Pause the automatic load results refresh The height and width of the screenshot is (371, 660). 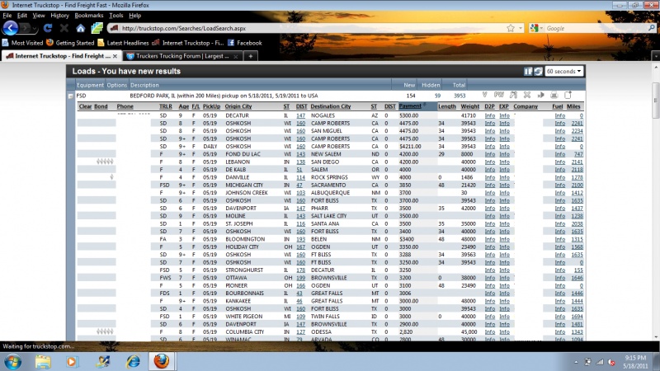point(529,72)
